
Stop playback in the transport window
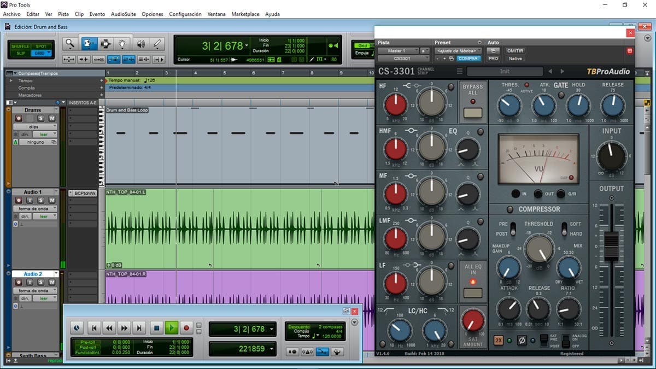tap(156, 328)
